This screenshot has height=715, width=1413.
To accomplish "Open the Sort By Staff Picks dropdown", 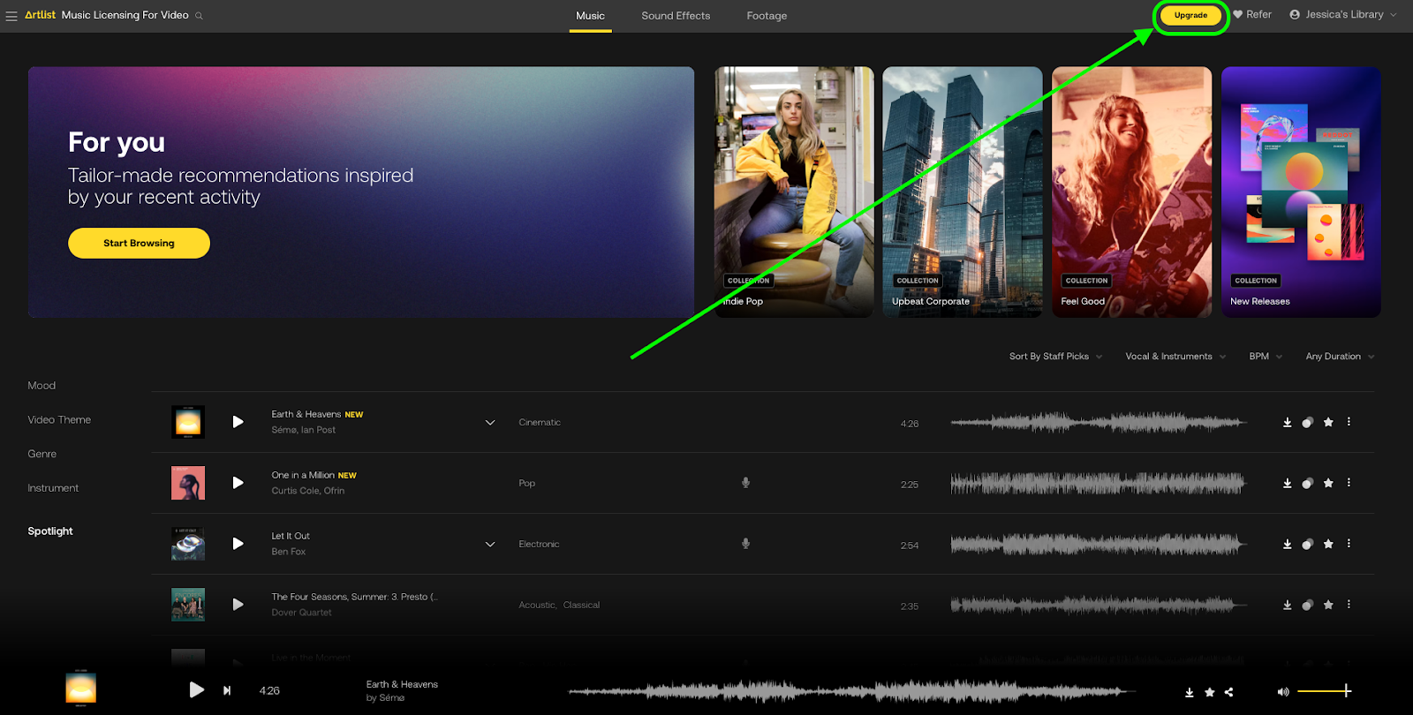I will point(1055,357).
